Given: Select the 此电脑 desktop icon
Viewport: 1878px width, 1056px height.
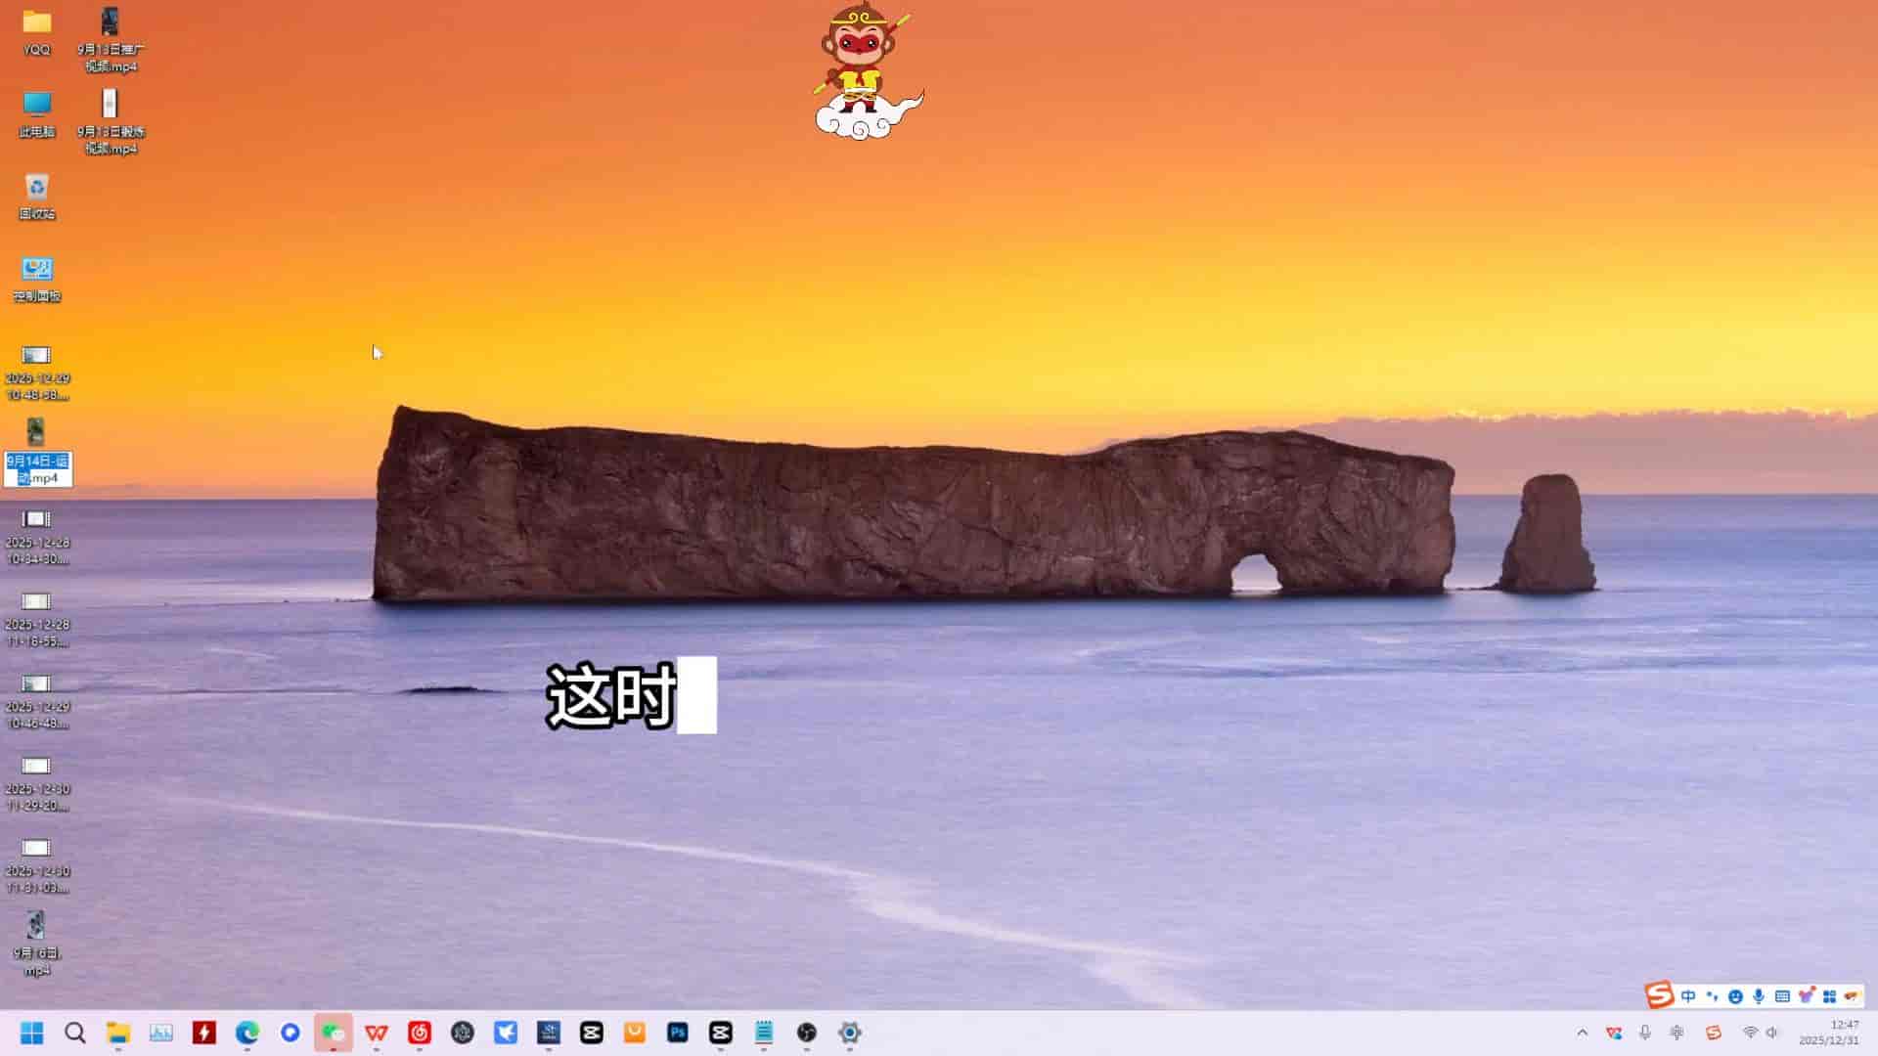Looking at the screenshot, I should 37,114.
